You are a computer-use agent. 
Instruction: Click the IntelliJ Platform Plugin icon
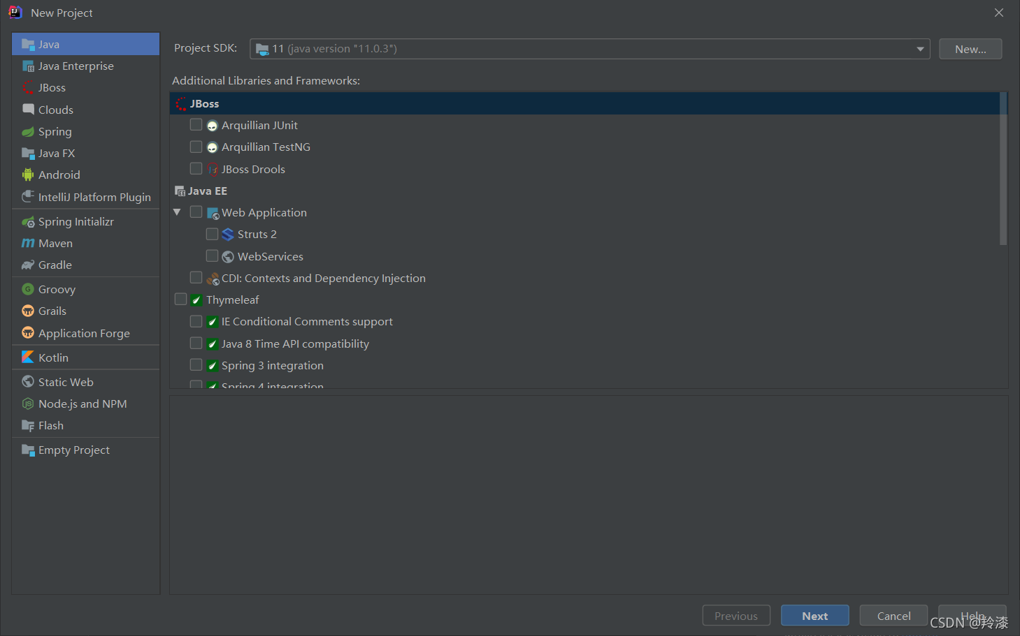click(x=28, y=197)
